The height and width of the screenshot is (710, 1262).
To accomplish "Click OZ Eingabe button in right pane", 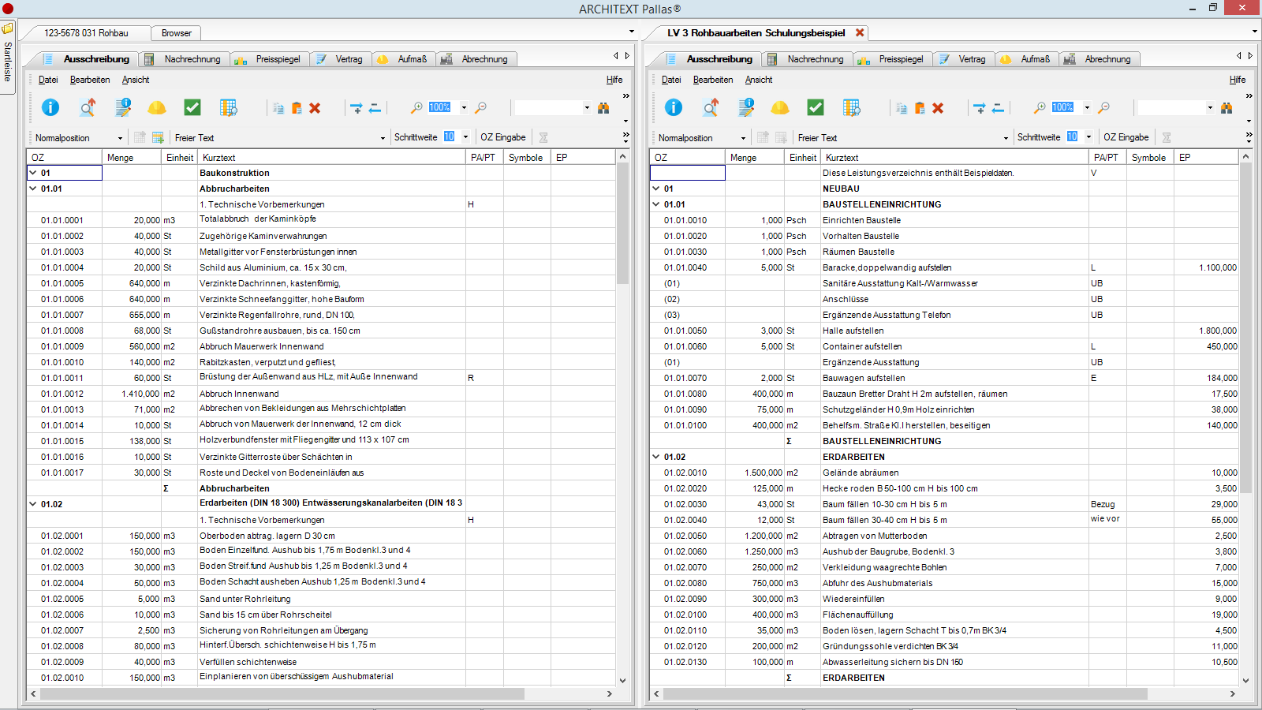I will 1126,137.
